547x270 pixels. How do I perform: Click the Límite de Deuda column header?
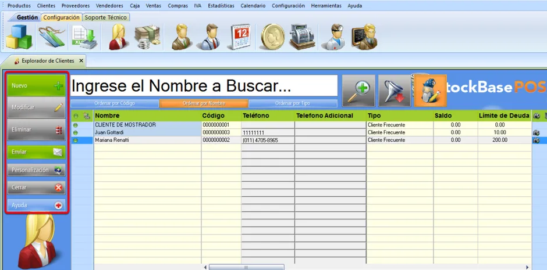point(504,116)
